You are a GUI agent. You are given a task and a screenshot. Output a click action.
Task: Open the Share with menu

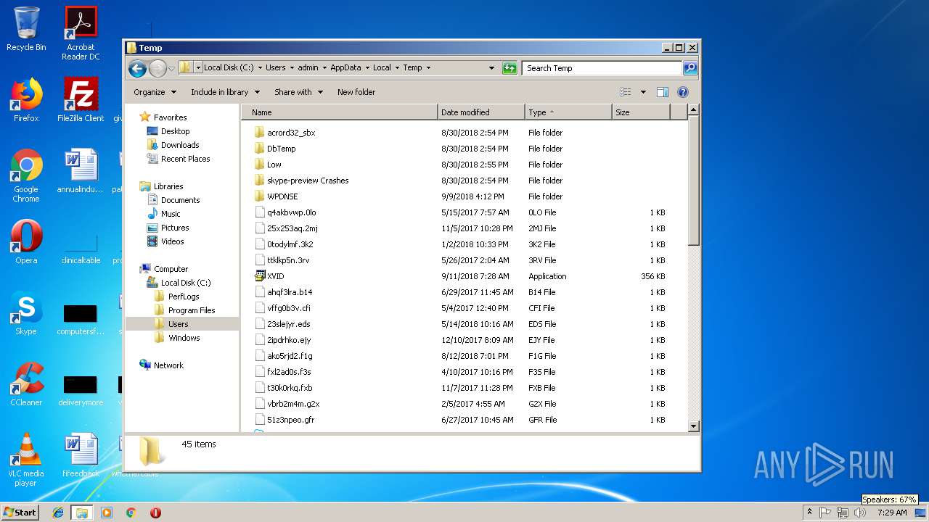tap(298, 92)
